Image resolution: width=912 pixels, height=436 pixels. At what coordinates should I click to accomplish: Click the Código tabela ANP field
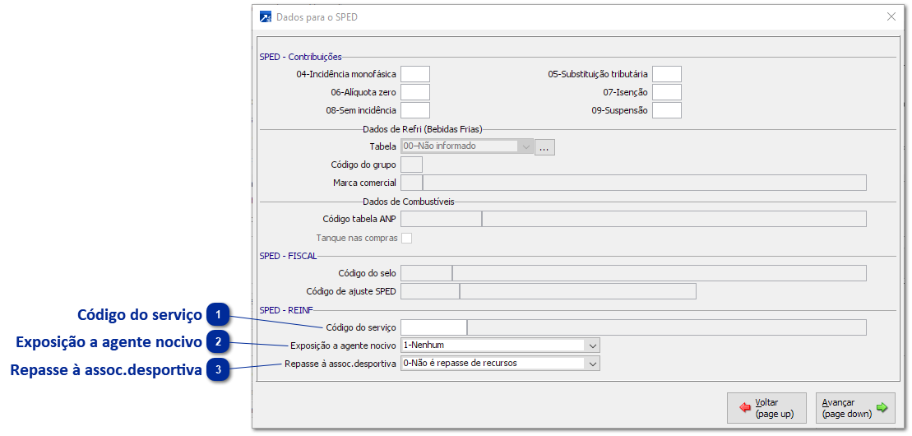click(x=440, y=219)
